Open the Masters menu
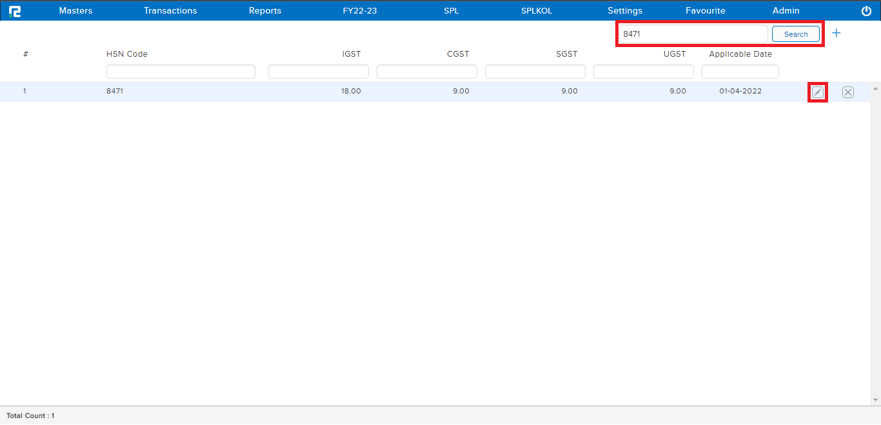881x425 pixels. point(75,11)
